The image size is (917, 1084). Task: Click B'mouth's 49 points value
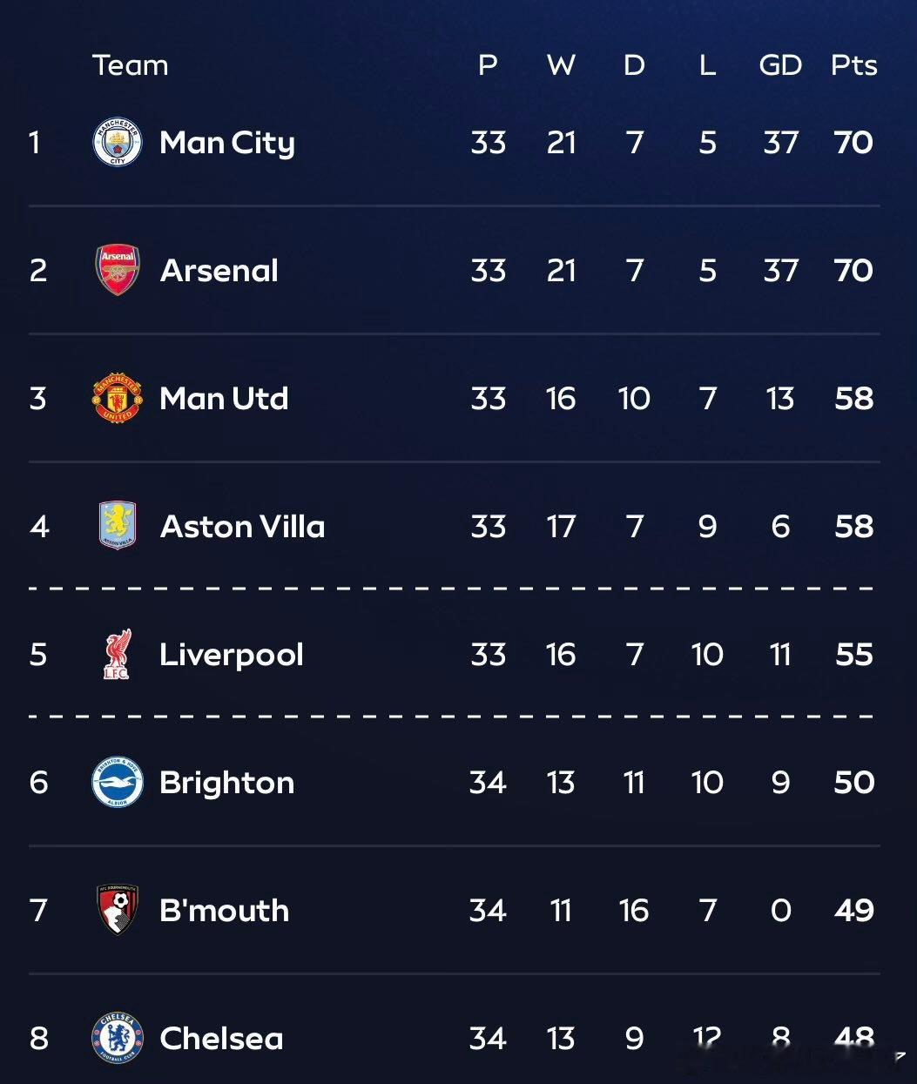pos(853,911)
